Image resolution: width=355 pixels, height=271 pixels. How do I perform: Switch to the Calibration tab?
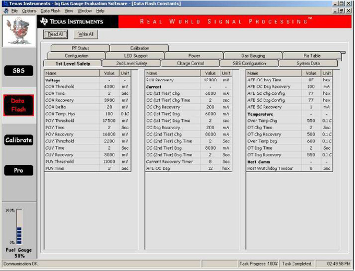point(140,48)
